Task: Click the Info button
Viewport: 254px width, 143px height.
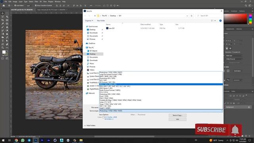Action: (x=177, y=119)
